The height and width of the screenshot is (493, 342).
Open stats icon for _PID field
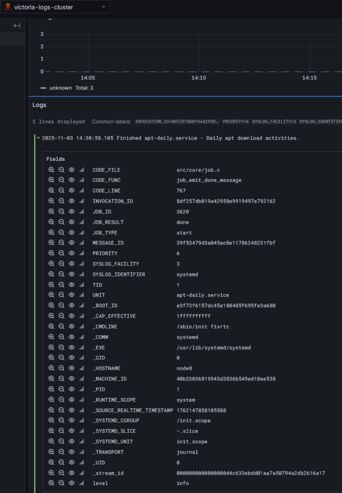(81, 389)
